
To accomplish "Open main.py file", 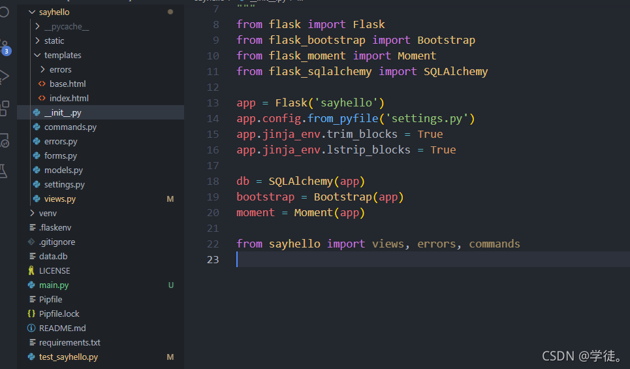I will (x=54, y=285).
